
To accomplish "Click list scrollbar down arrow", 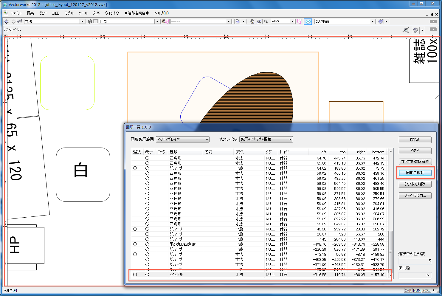I will click(391, 276).
